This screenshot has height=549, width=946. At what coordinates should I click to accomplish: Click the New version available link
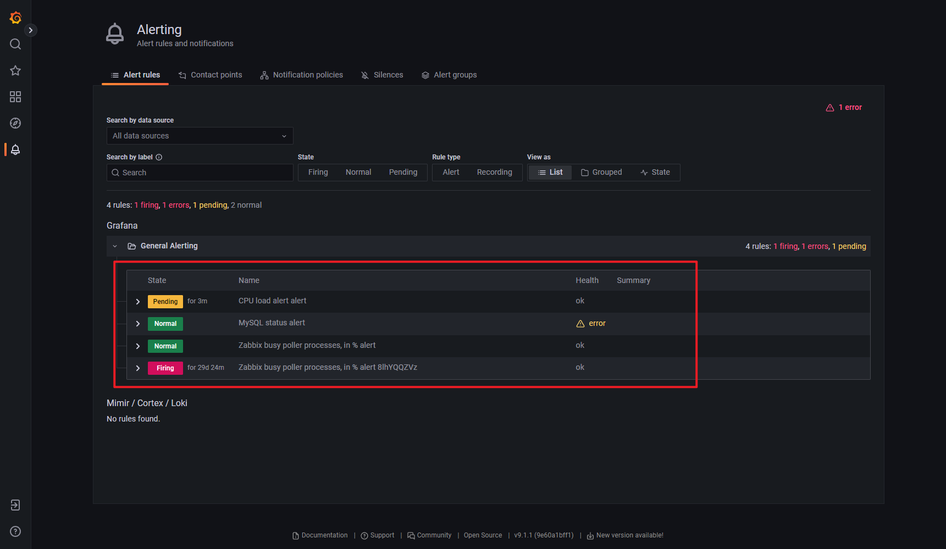pyautogui.click(x=630, y=535)
